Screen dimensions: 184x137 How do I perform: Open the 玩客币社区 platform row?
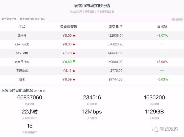click(92, 62)
